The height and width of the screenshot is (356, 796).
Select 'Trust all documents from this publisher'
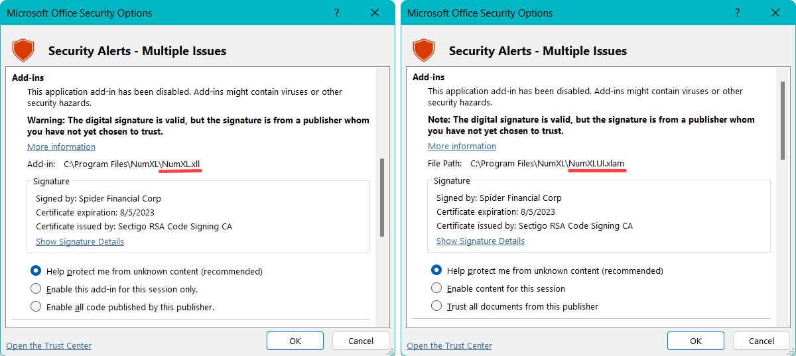pos(436,306)
